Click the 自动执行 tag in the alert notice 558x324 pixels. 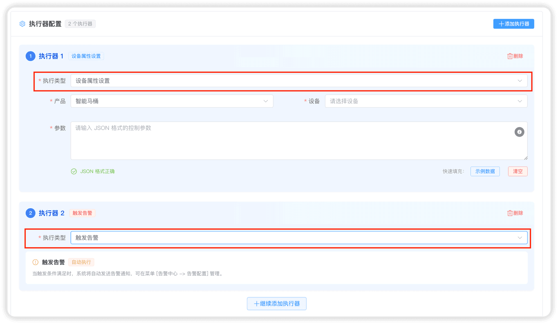click(81, 262)
